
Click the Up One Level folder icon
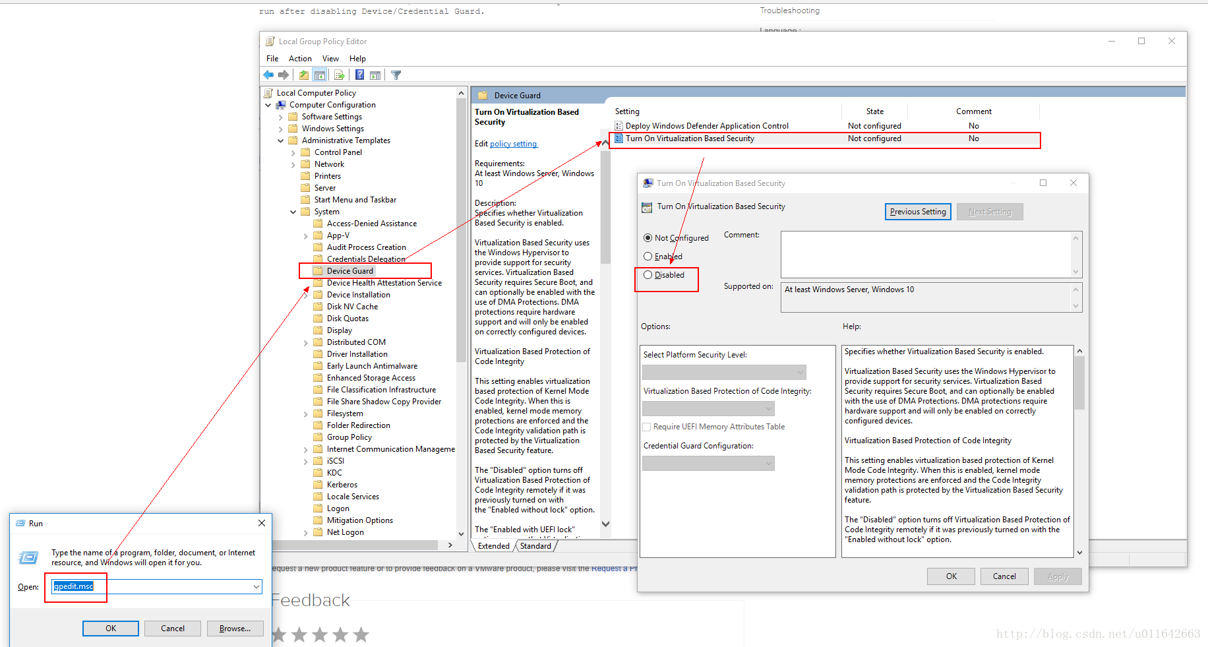[x=303, y=75]
